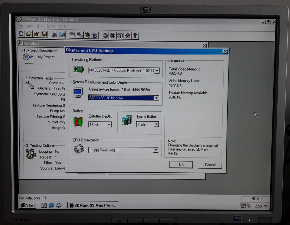Click the Texture Filtering S test entry

51,116
